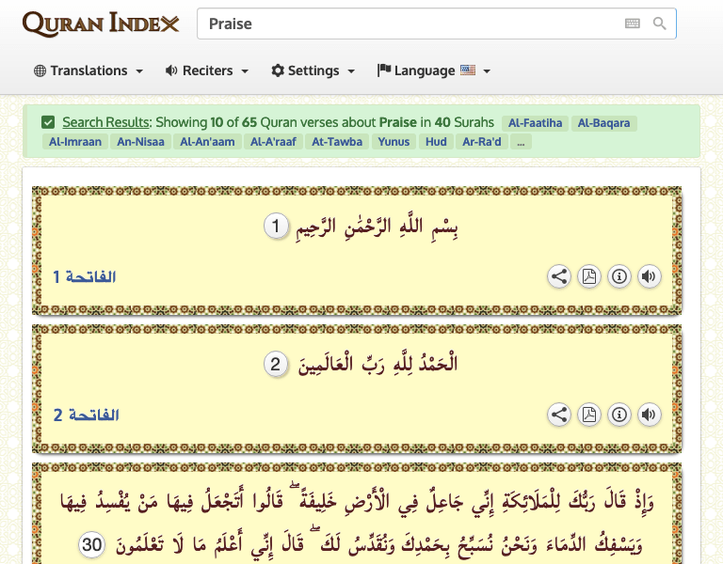Viewport: 723px width, 564px height.
Task: Open the Language dropdown
Action: [x=433, y=70]
